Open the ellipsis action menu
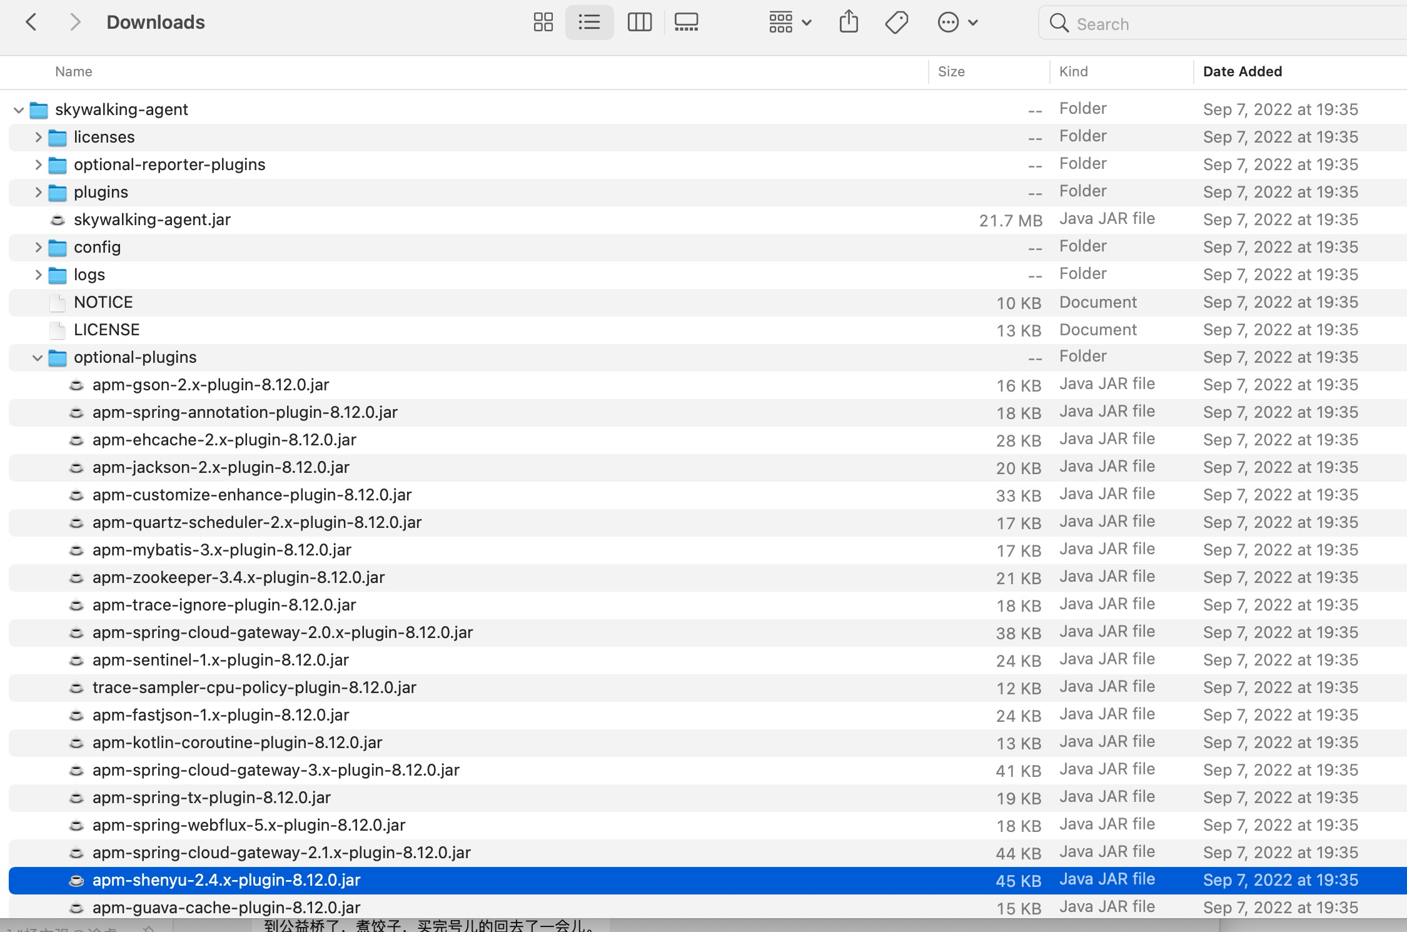1407x932 pixels. (x=957, y=23)
